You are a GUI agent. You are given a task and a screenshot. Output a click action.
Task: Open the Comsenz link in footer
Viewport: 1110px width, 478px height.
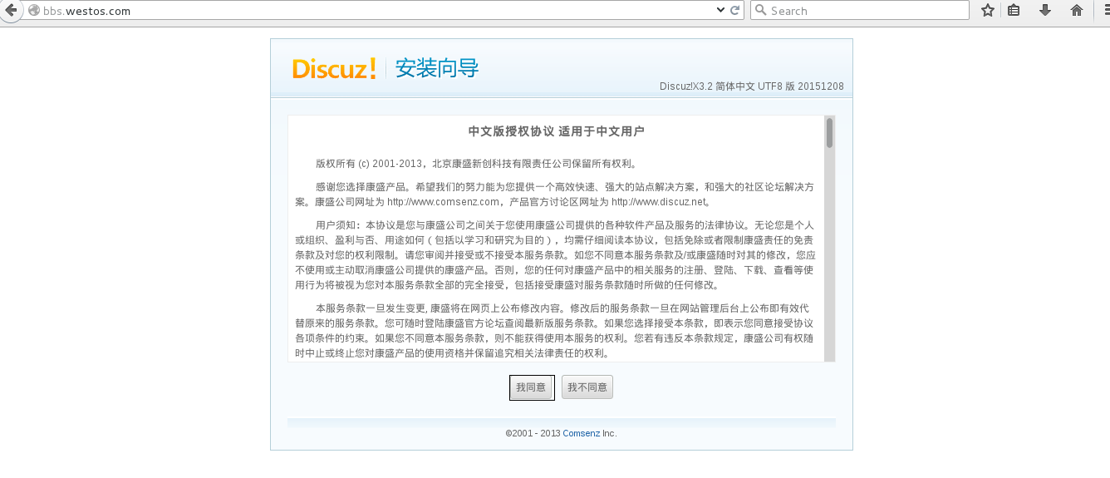[581, 433]
